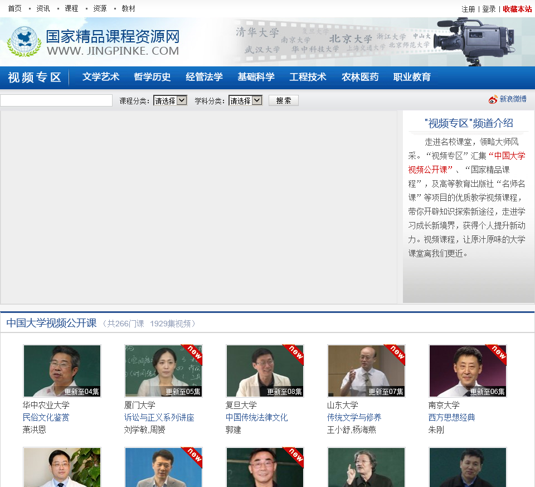This screenshot has width=535, height=487.
Task: Open 课程 in top navigation
Action: tap(71, 8)
